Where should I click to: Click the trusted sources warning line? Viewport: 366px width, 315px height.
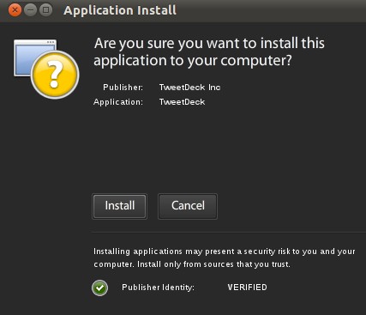(x=192, y=264)
